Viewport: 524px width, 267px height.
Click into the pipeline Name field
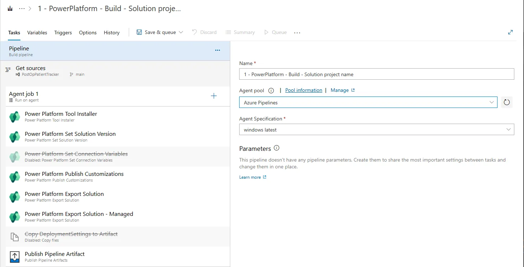coord(377,74)
